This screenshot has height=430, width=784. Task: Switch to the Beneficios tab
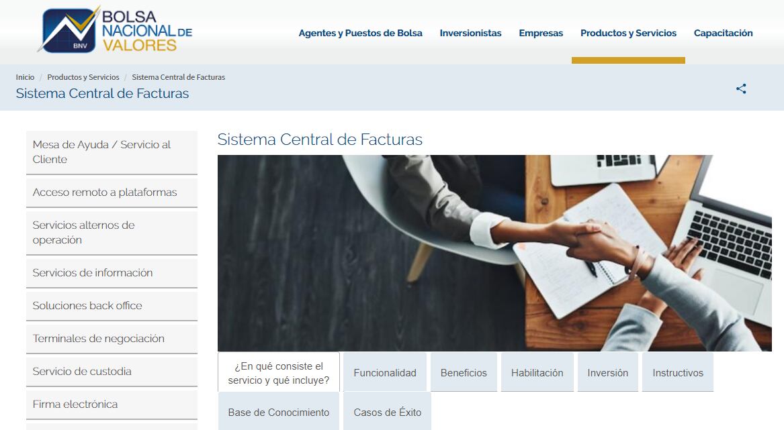click(x=464, y=373)
